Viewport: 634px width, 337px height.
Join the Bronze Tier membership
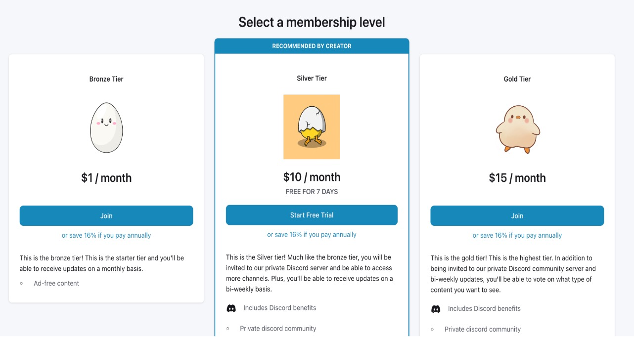coord(106,215)
